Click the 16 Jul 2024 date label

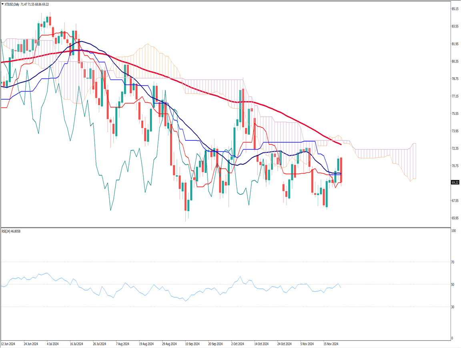pos(76,344)
